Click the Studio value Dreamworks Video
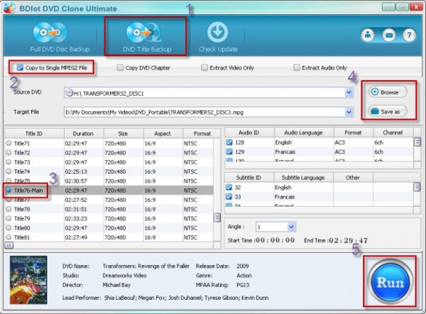This screenshot has width=426, height=314. (124, 276)
